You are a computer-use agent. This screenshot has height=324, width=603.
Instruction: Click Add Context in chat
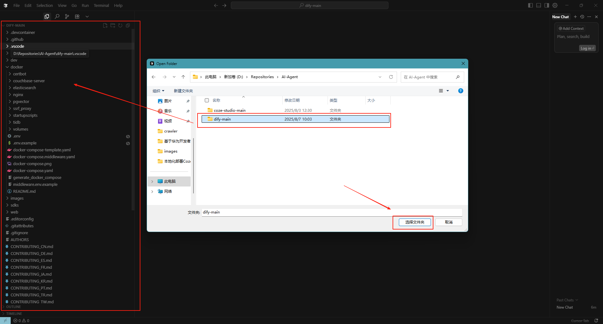click(571, 28)
